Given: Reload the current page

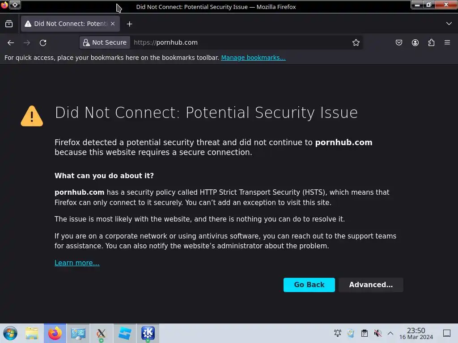Looking at the screenshot, I should pos(43,42).
